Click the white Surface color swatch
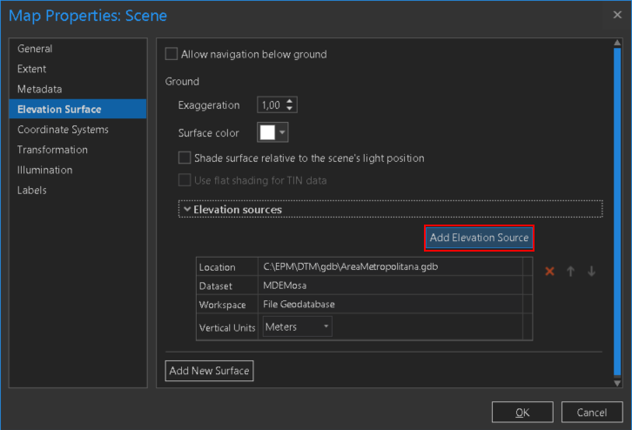The width and height of the screenshot is (632, 430). 267,132
